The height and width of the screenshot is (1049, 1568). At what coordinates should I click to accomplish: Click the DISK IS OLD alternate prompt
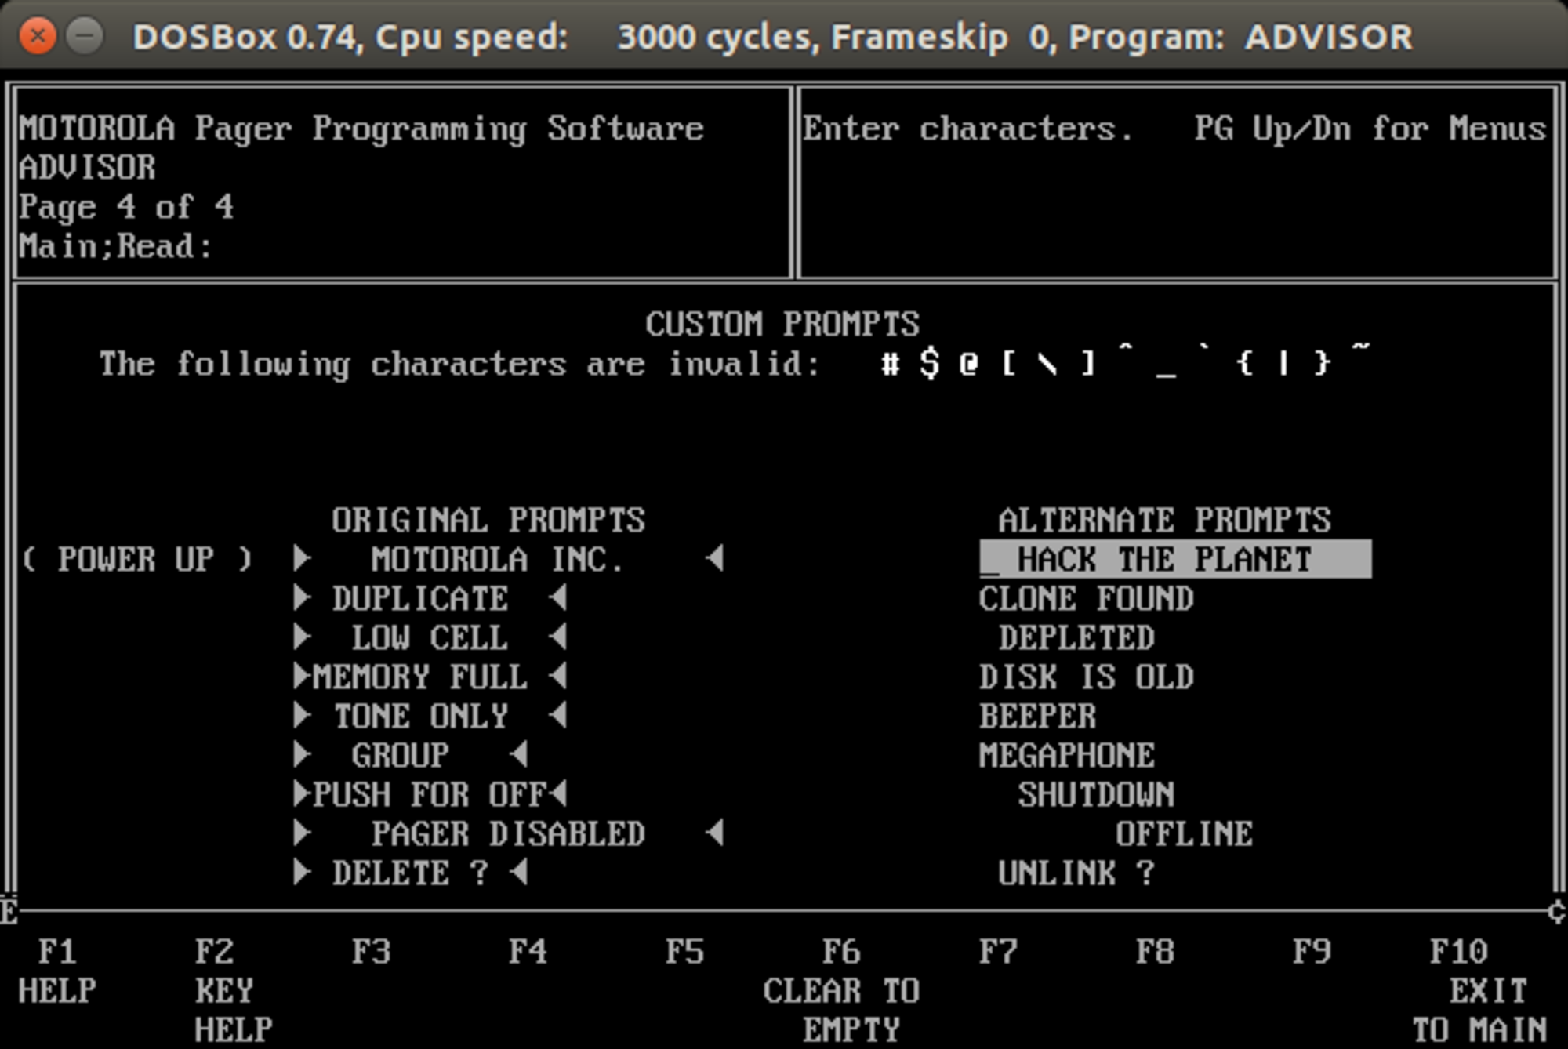pyautogui.click(x=1087, y=677)
